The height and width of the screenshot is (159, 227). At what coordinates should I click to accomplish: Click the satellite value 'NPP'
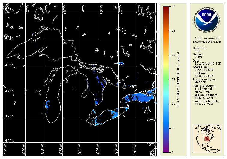pyautogui.click(x=197, y=51)
